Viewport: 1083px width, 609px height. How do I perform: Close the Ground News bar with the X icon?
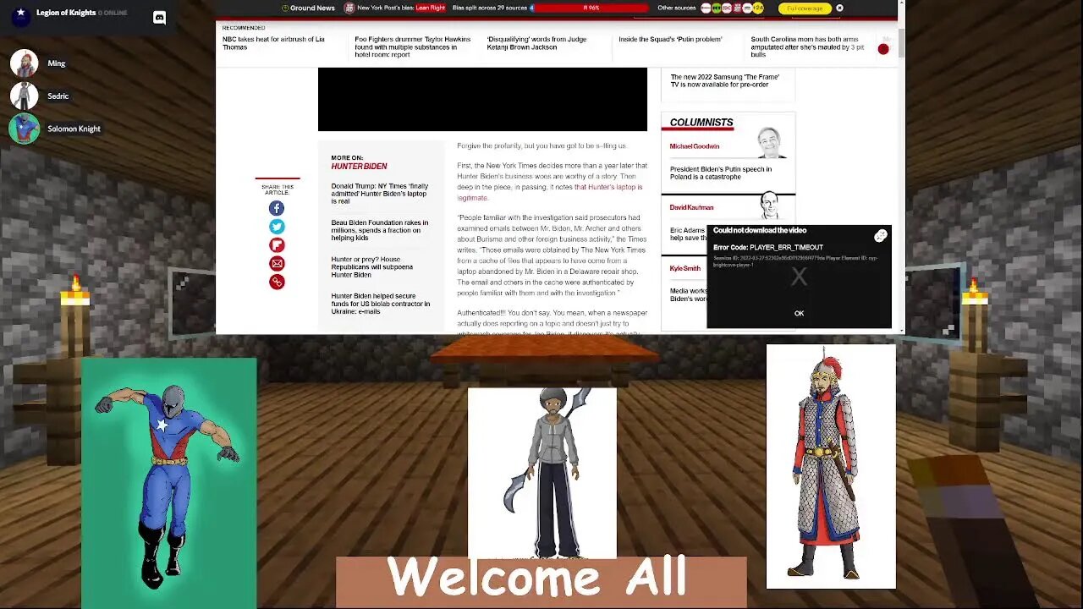point(839,8)
